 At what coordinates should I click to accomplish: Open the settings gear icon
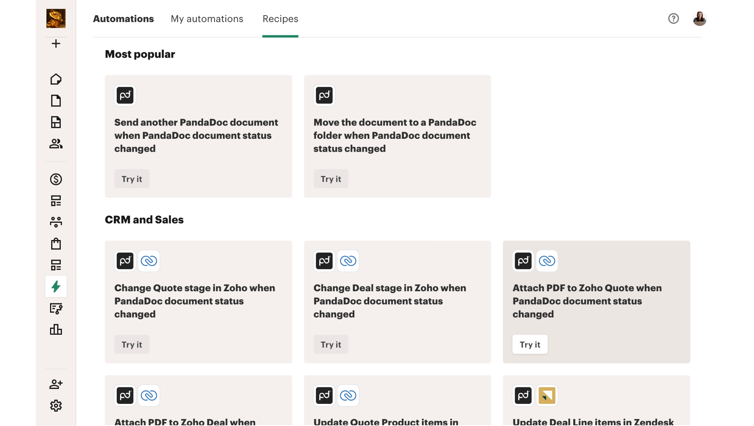(x=56, y=406)
